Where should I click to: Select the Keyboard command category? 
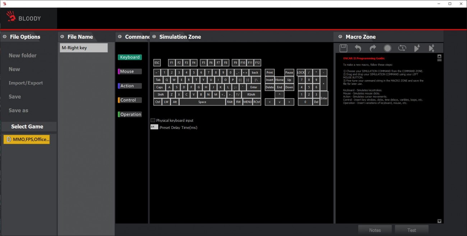130,57
